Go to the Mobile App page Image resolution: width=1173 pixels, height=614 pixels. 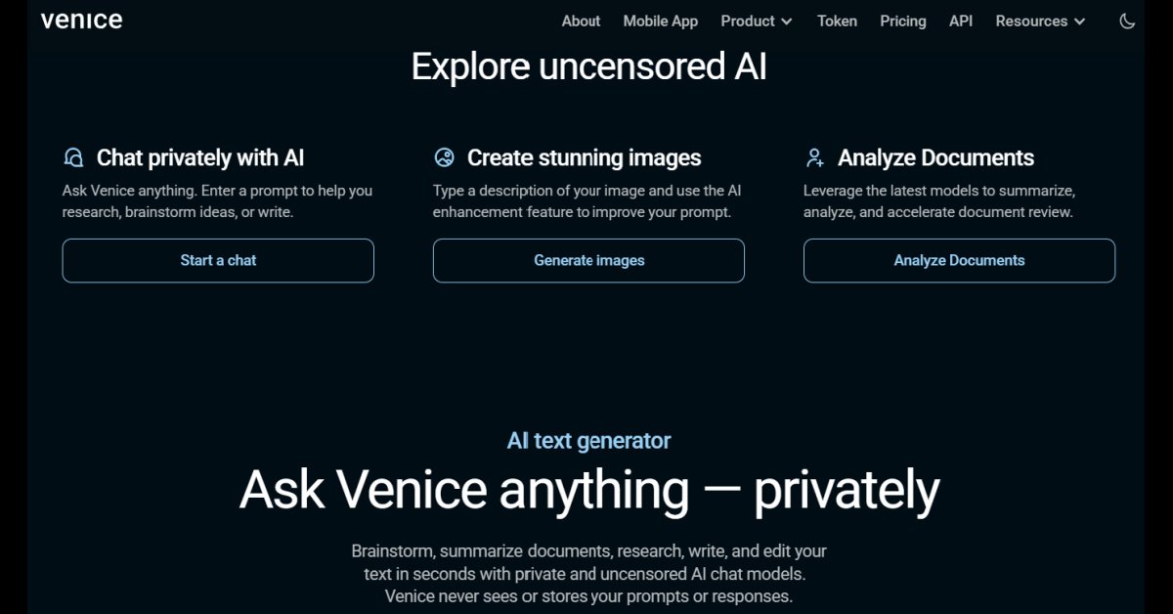pos(661,21)
